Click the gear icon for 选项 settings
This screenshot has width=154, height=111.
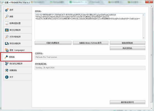7,10
